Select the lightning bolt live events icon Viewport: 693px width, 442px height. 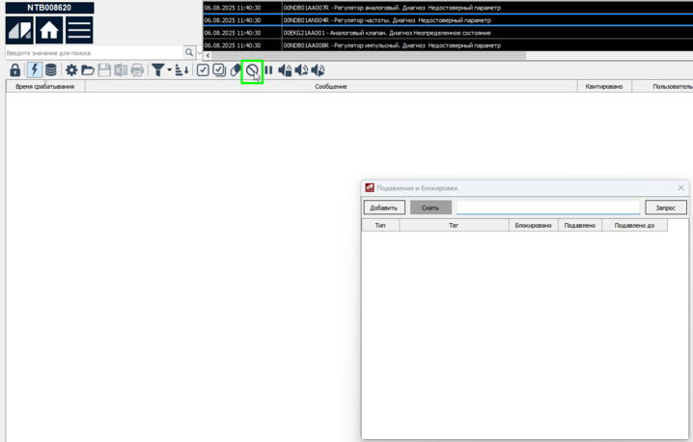(x=34, y=70)
